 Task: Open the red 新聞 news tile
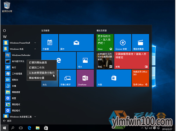132,60
